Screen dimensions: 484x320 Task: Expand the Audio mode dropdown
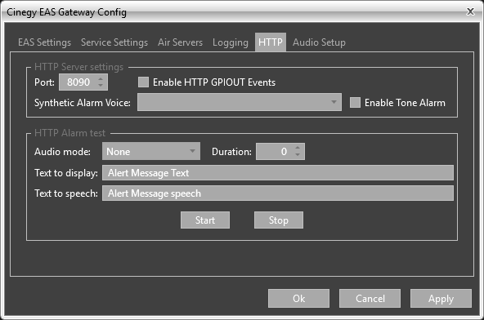tap(151, 151)
